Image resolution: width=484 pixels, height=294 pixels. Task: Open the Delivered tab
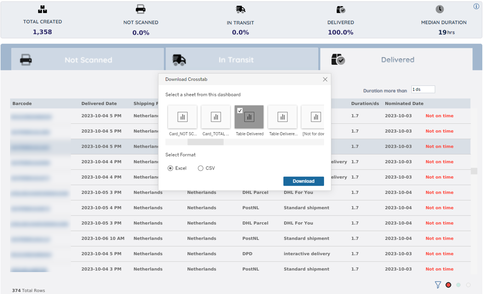tap(396, 59)
